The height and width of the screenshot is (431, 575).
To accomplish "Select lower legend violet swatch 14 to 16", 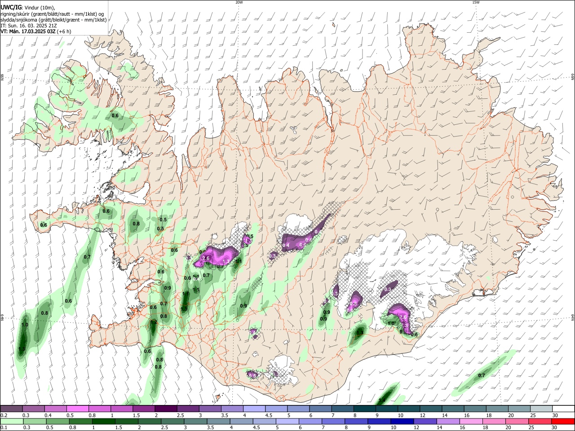I will pos(447,421).
